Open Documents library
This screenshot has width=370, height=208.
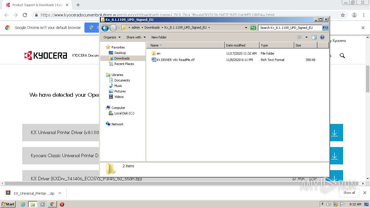point(122,80)
